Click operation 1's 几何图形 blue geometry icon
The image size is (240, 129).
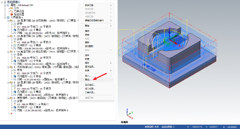click(15, 30)
